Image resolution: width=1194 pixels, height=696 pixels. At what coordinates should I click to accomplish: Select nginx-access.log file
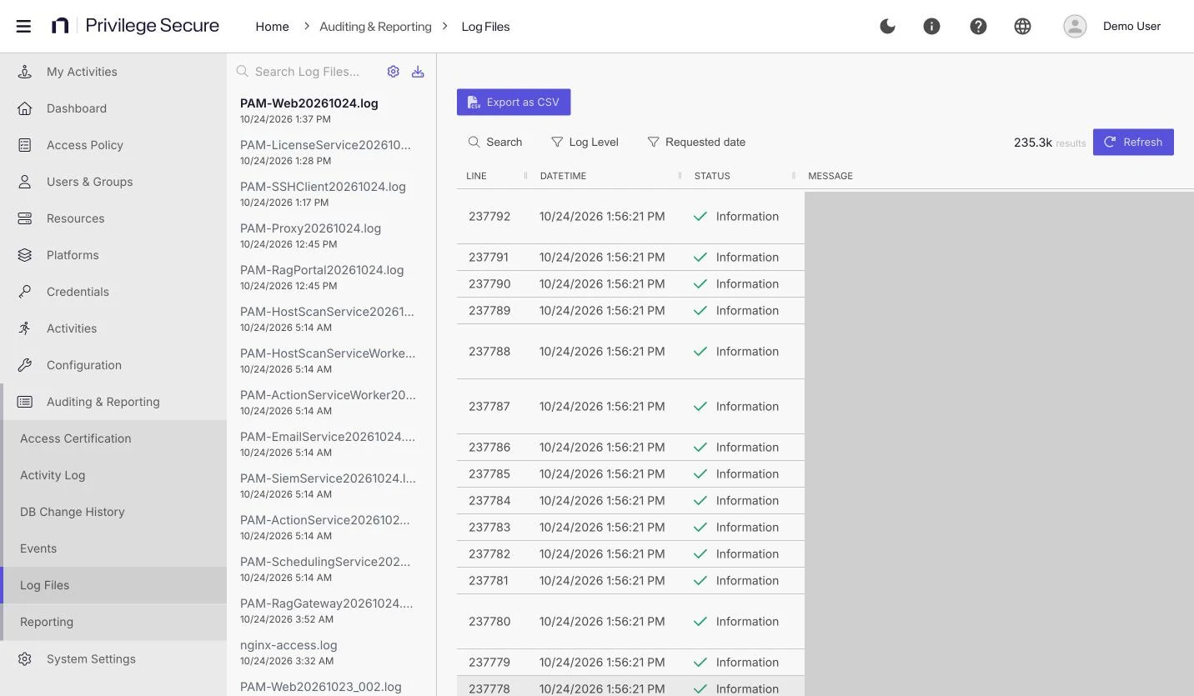click(x=331, y=652)
